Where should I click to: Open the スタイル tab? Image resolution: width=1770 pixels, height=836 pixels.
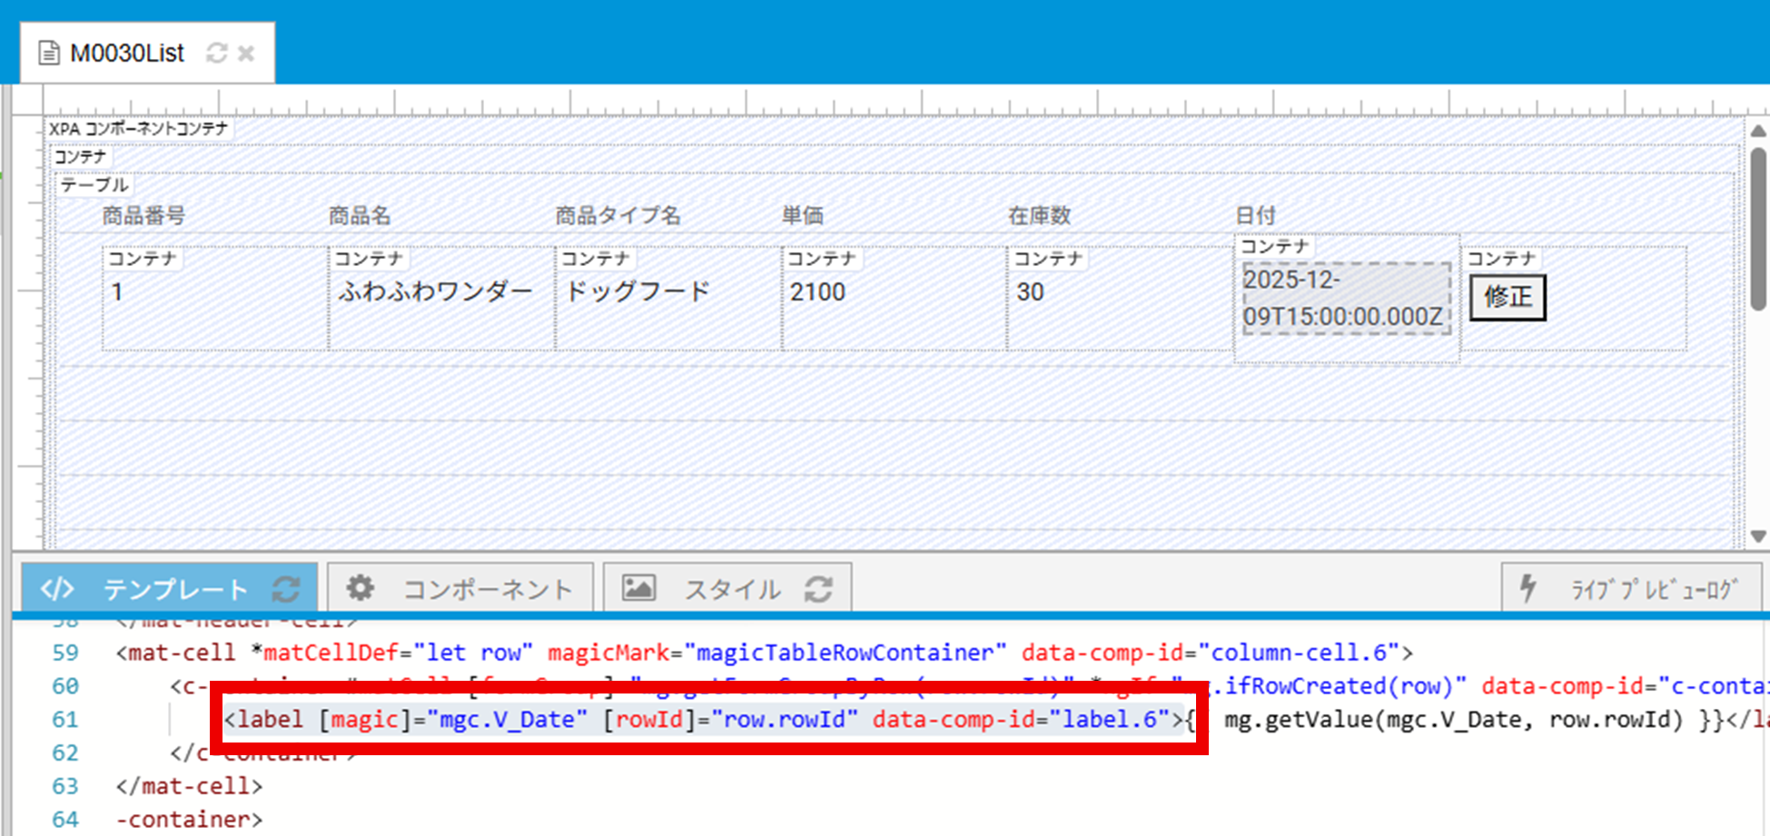click(x=732, y=589)
